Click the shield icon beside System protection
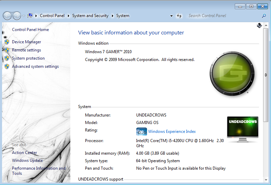Image resolution: width=271 pixels, height=185 pixels. pos(7,58)
